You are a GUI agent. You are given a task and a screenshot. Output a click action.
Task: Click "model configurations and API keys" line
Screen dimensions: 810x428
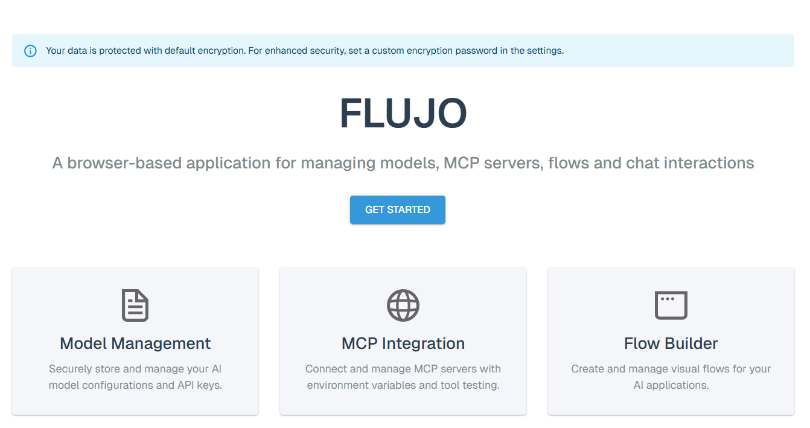[135, 385]
